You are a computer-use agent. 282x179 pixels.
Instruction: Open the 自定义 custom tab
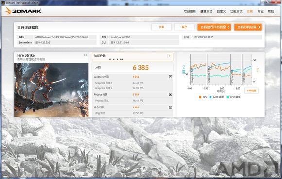tap(221, 11)
